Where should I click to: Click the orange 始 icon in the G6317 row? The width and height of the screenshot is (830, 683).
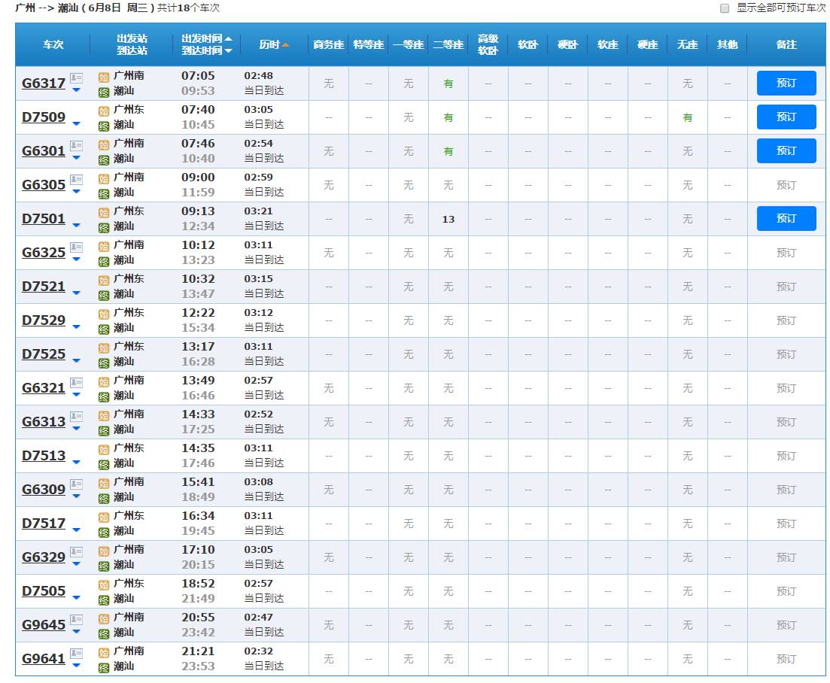(104, 77)
